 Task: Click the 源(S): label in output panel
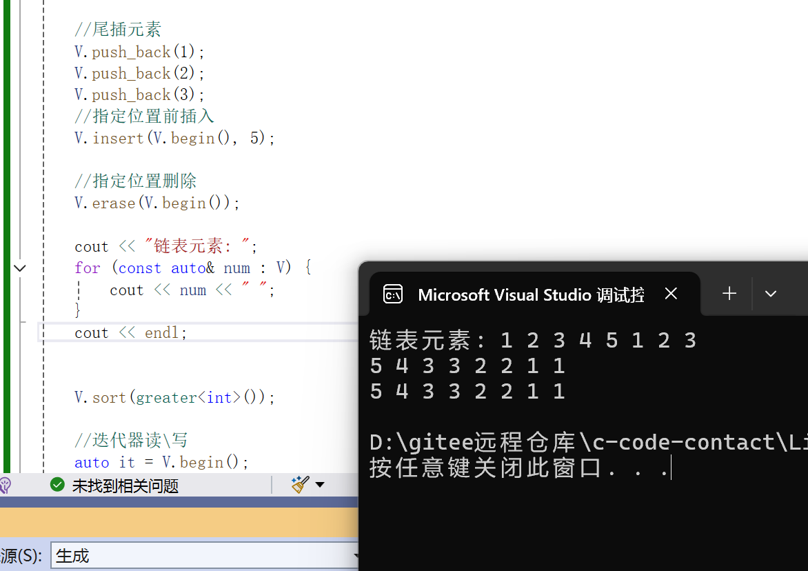pos(21,556)
